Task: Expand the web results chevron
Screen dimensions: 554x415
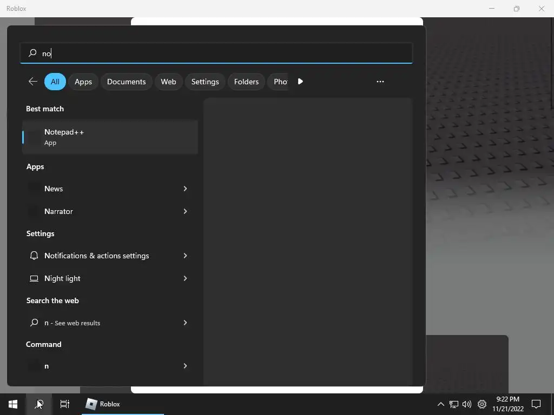Action: tap(185, 323)
